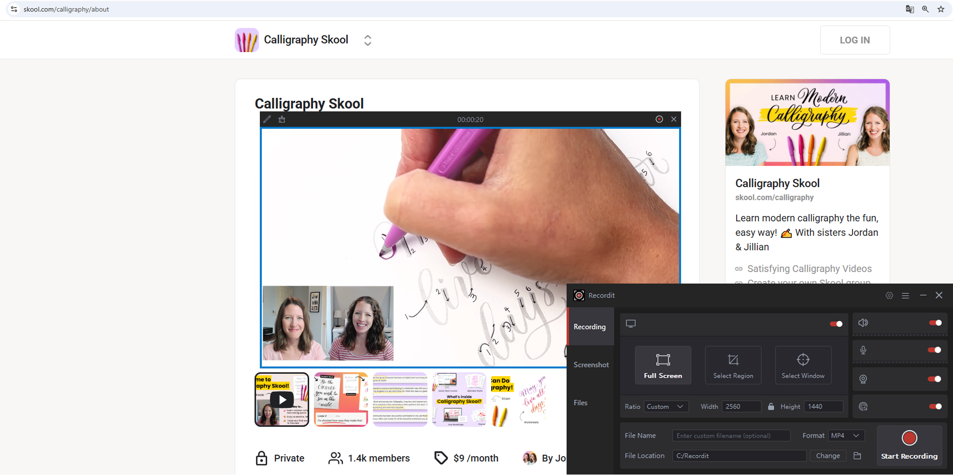
Task: Open Satisfying Calligraphy Videos link
Action: [810, 269]
